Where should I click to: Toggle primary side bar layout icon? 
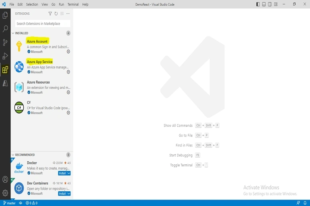[258, 4]
